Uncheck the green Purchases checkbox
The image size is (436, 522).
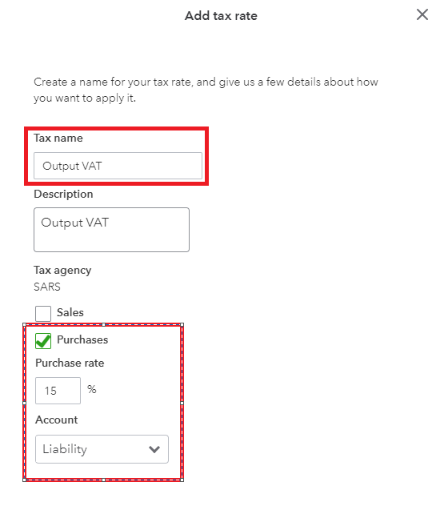tap(43, 341)
